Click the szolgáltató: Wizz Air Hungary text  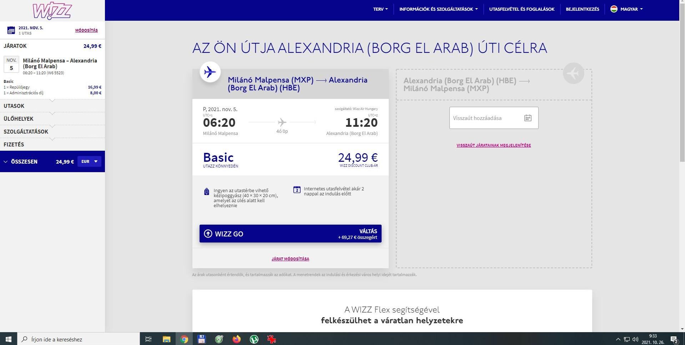356,109
